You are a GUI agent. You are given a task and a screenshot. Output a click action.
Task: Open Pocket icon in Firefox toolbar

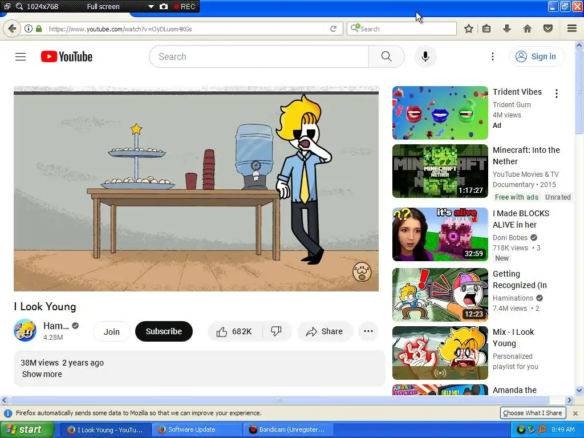click(548, 29)
